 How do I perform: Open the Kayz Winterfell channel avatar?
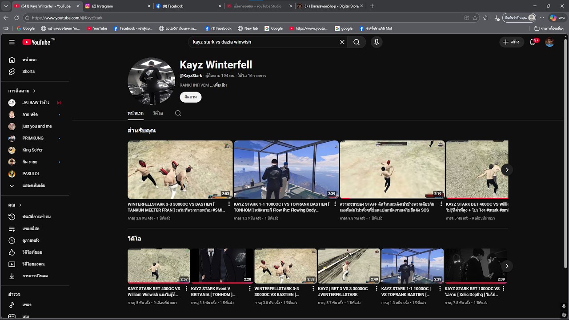tap(151, 81)
